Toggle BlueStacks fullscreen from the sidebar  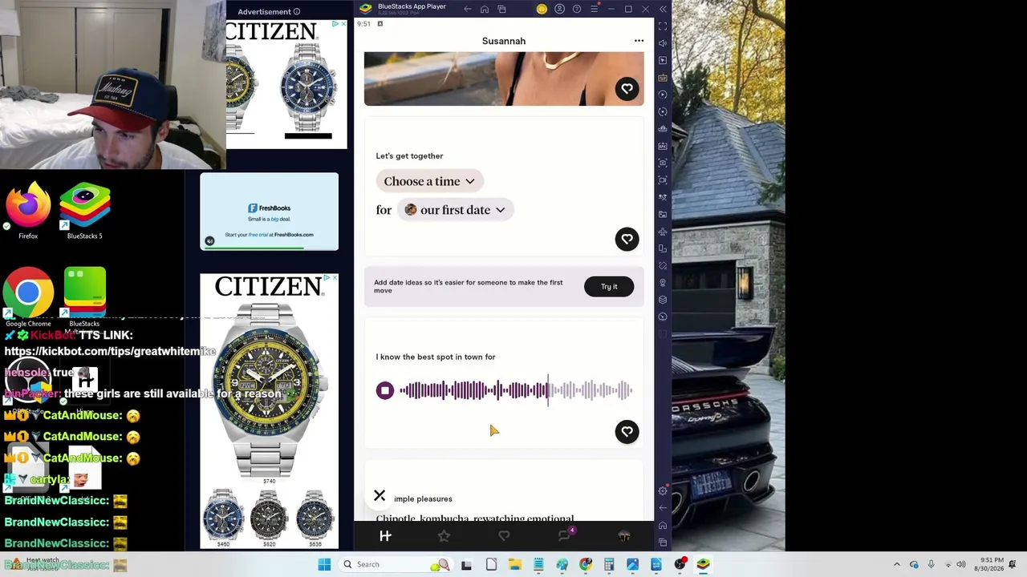click(663, 26)
